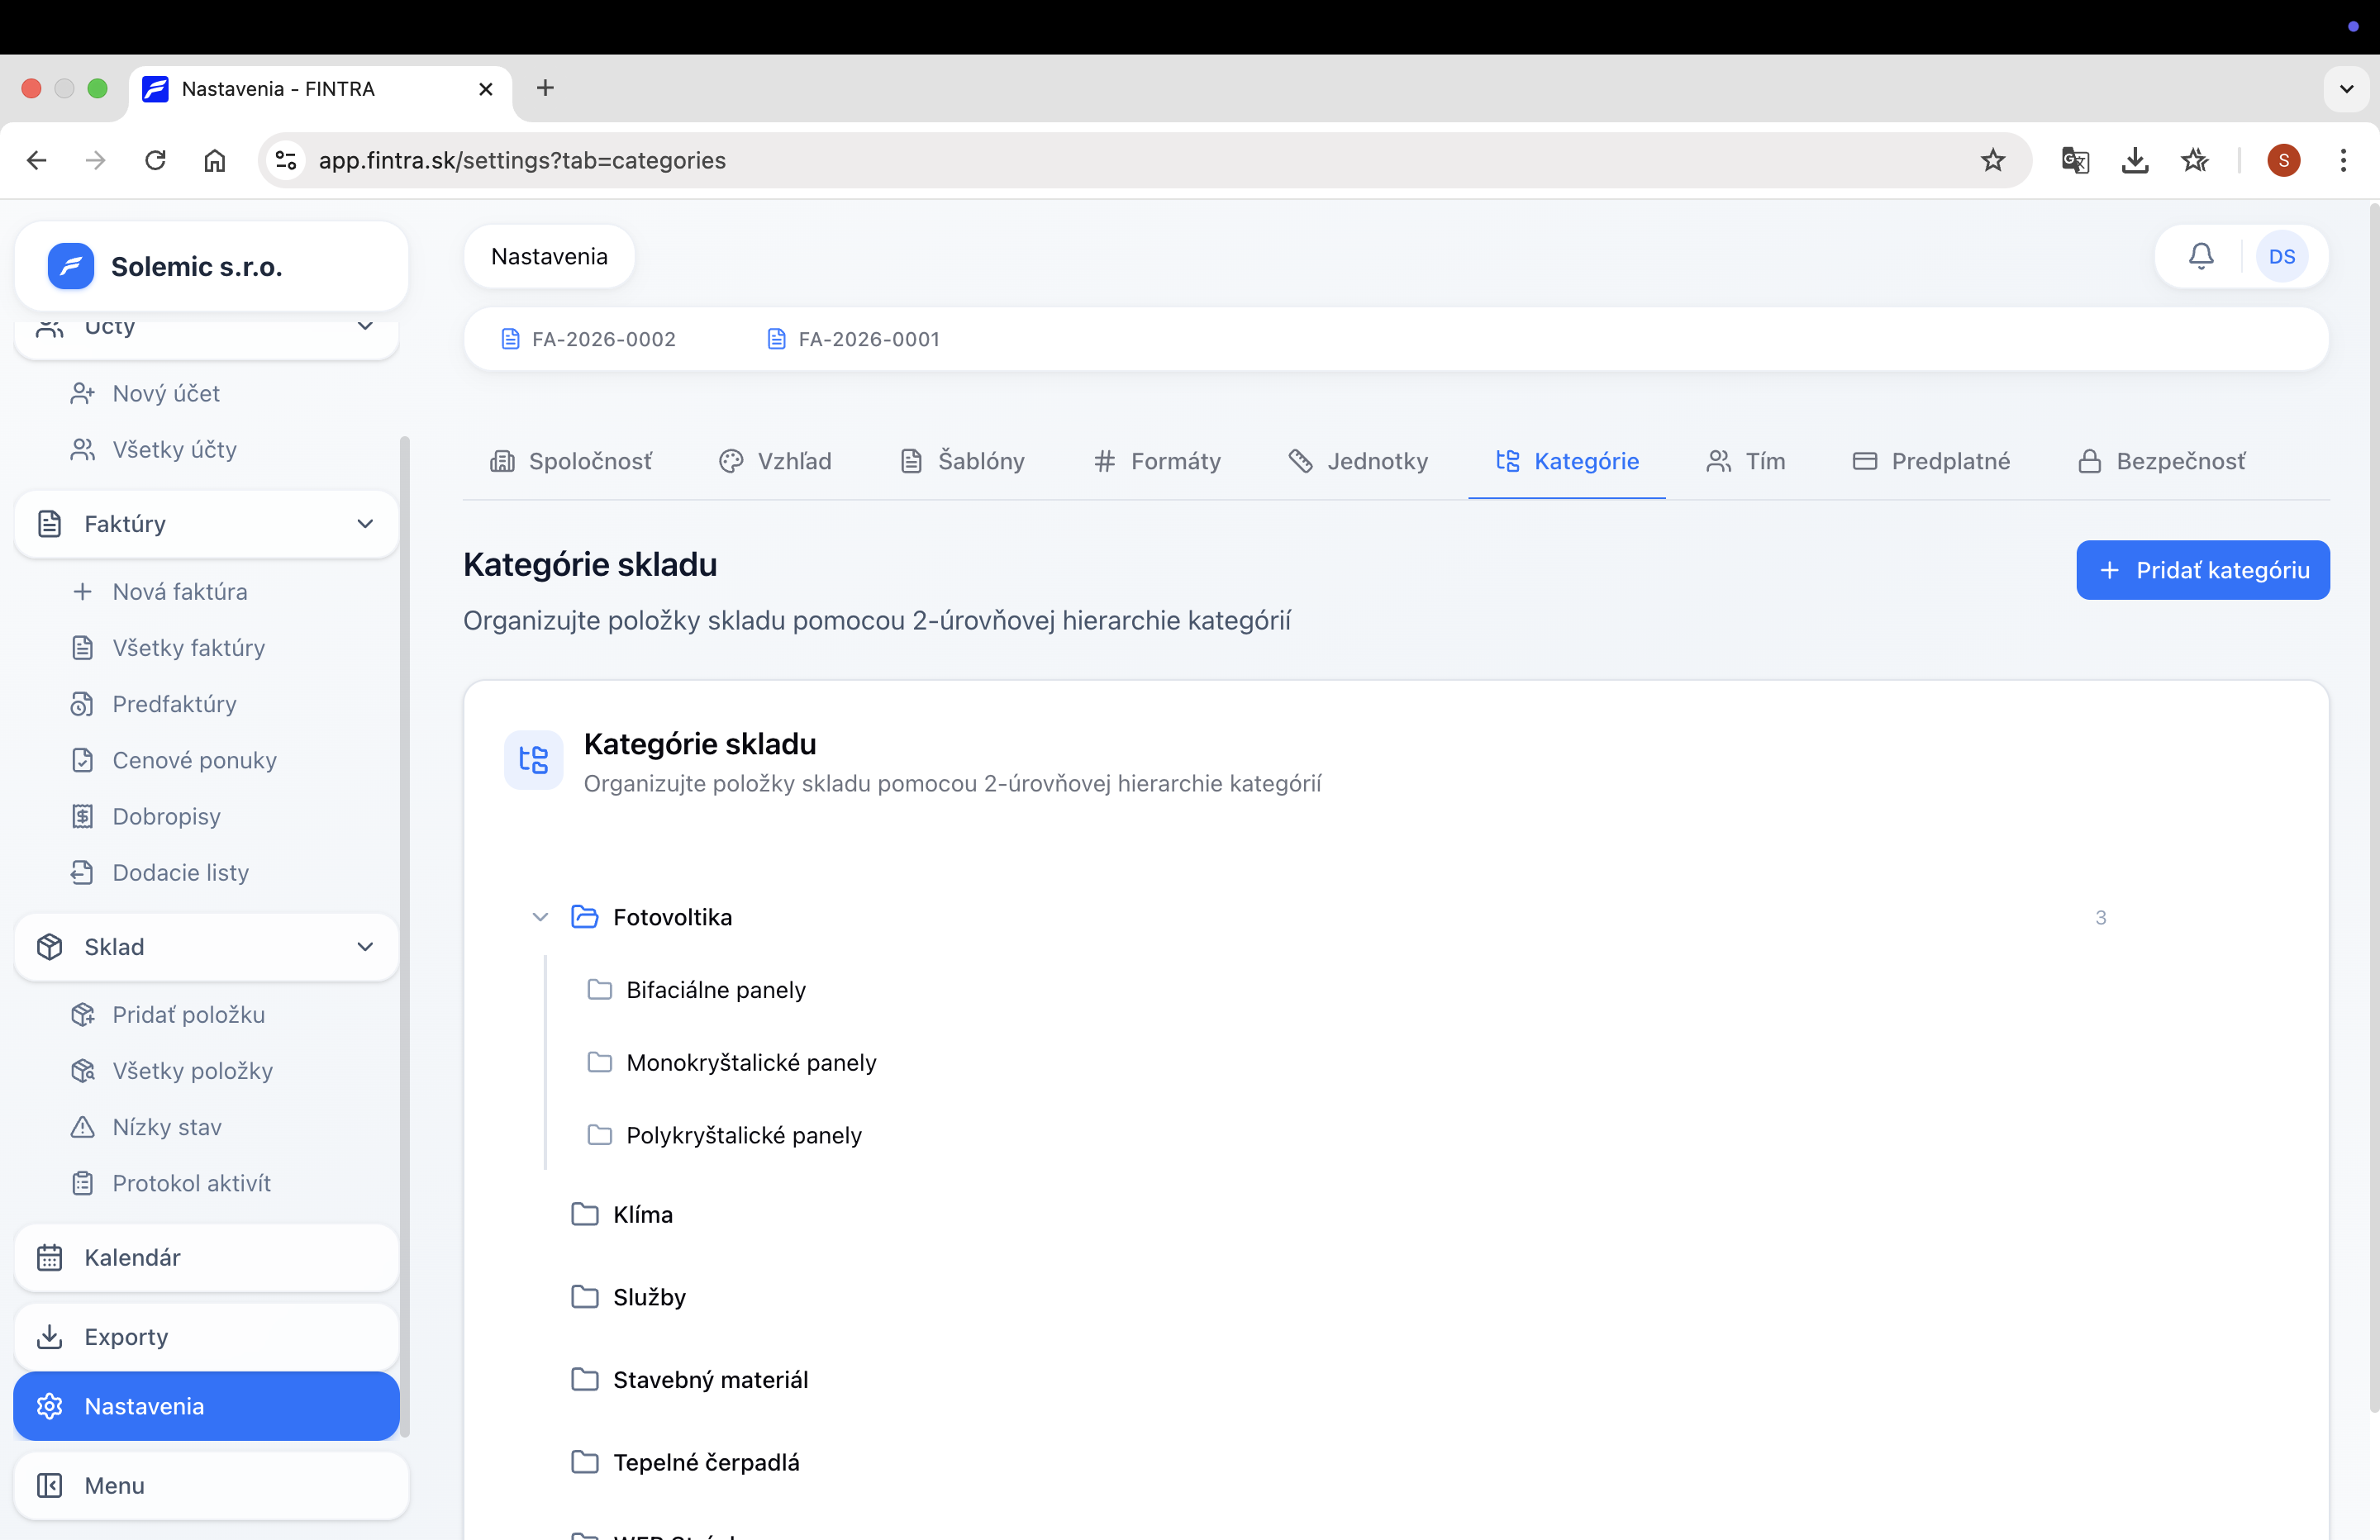2380x1540 pixels.
Task: Click the download icon next to Exporty
Action: pos(49,1337)
